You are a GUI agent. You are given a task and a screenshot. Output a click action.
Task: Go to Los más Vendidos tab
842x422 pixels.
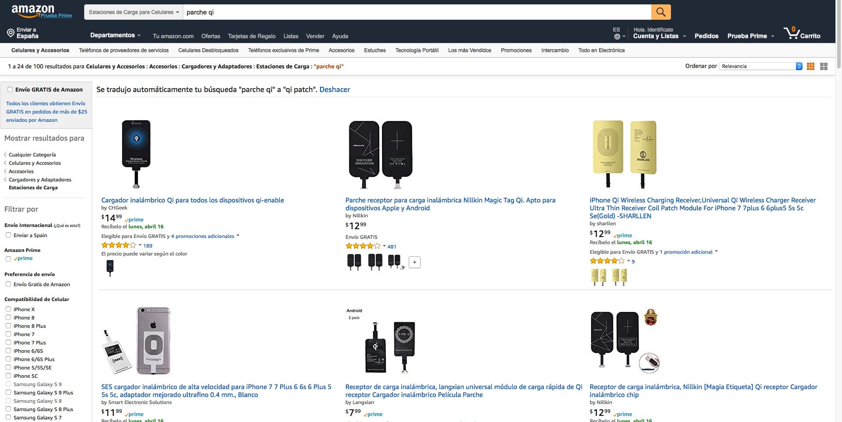pyautogui.click(x=469, y=50)
